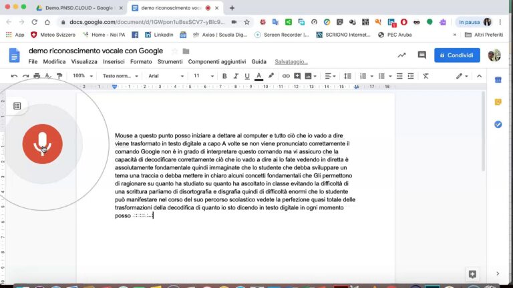Click the Undo arrow in toolbar
The width and height of the screenshot is (513, 288).
(x=14, y=76)
